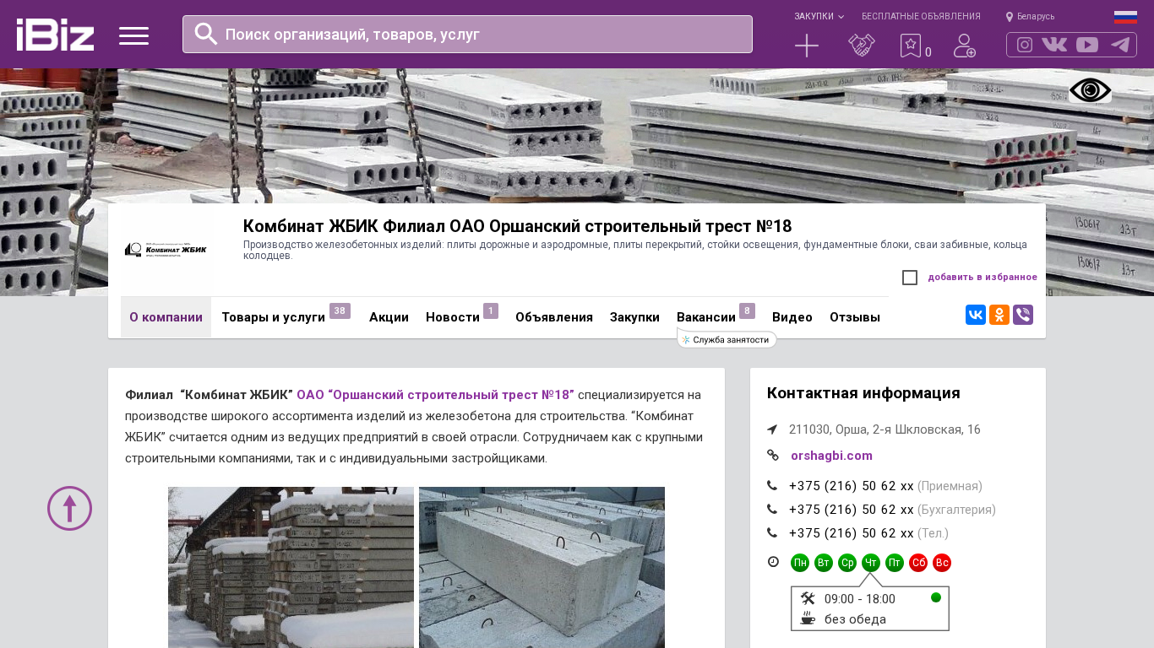This screenshot has width=1154, height=648.
Task: Open the Отзывы tab
Action: point(855,317)
